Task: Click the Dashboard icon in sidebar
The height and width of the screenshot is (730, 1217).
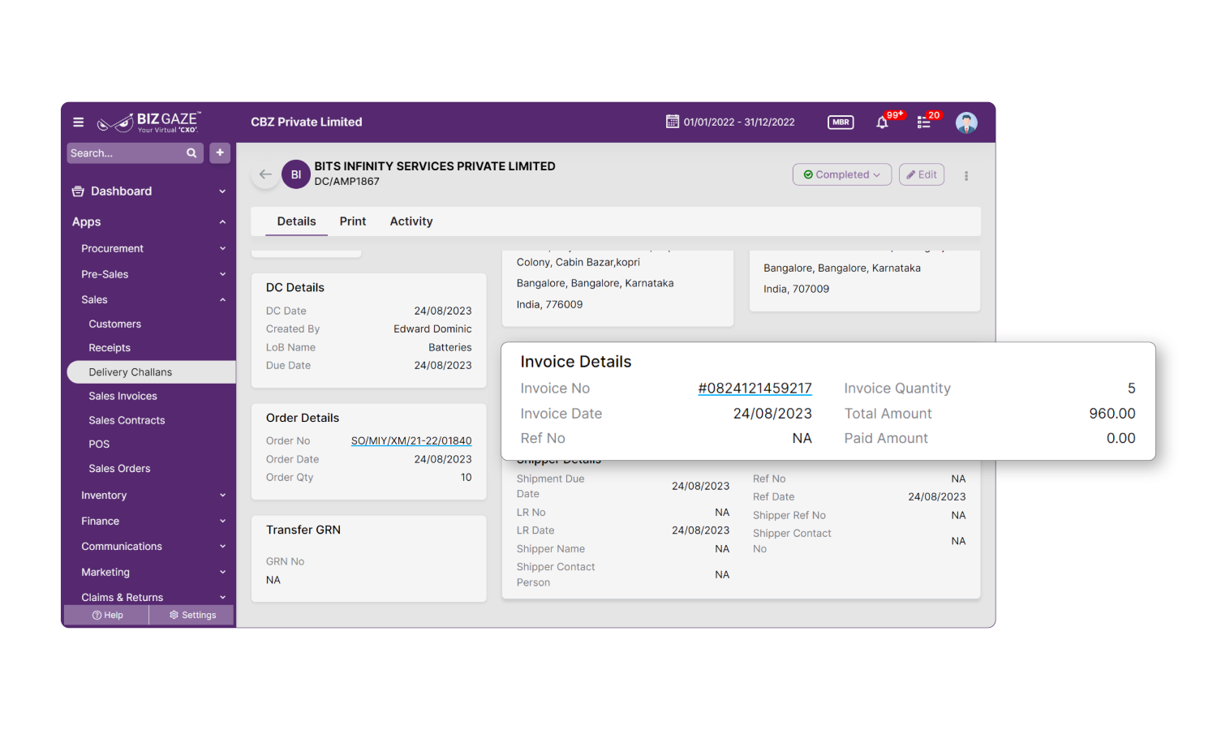Action: 78,191
